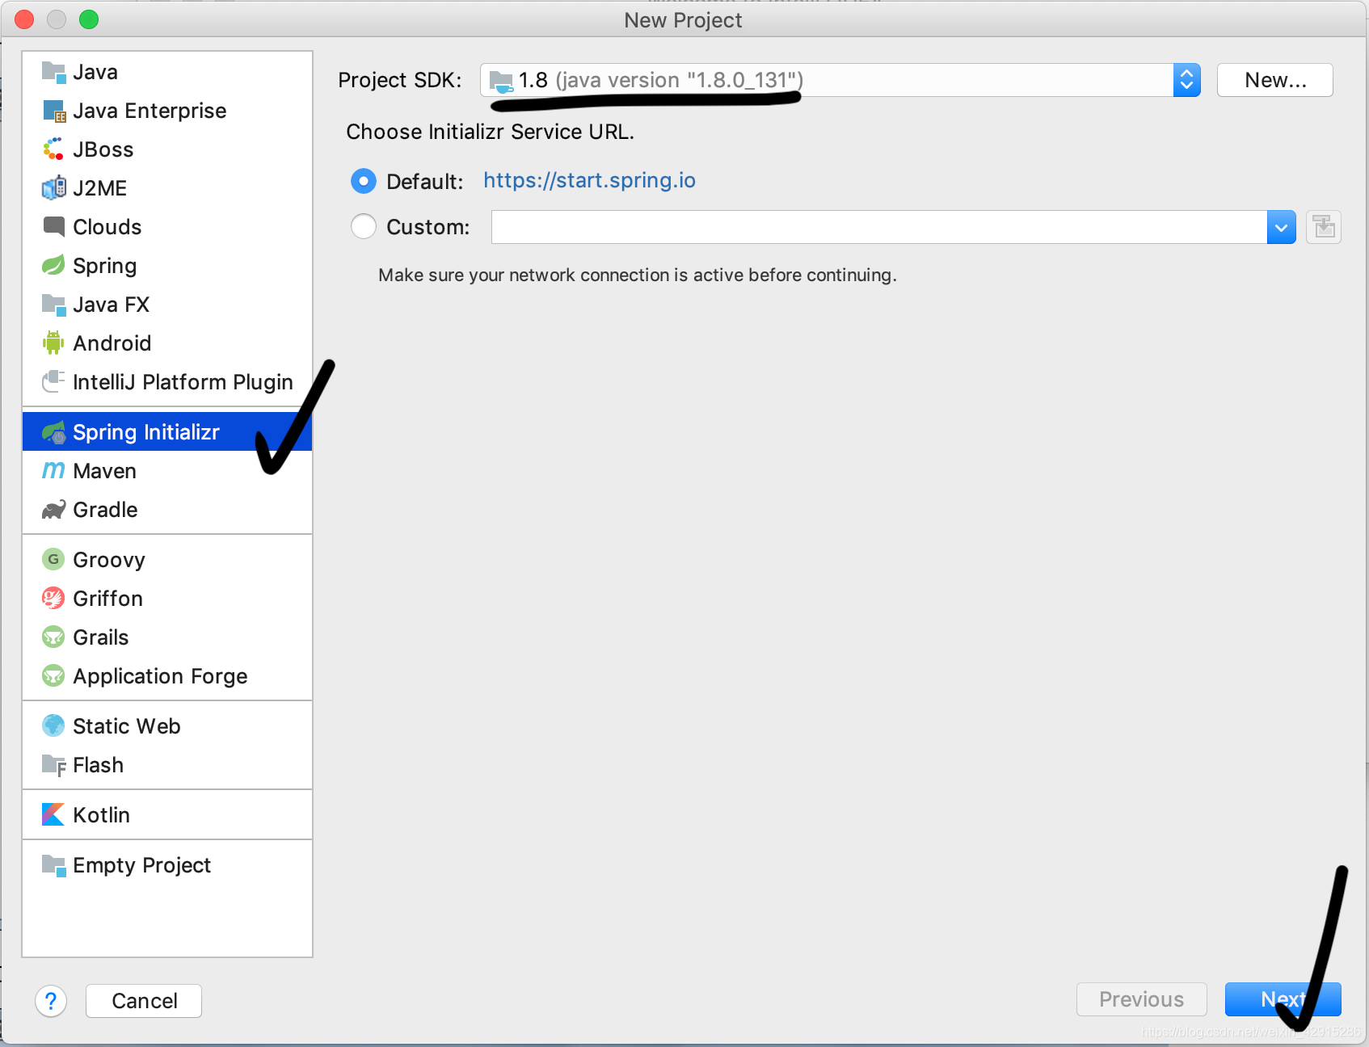Expand the Custom URL dropdown chevron
Viewport: 1369px width, 1047px height.
coord(1282,227)
